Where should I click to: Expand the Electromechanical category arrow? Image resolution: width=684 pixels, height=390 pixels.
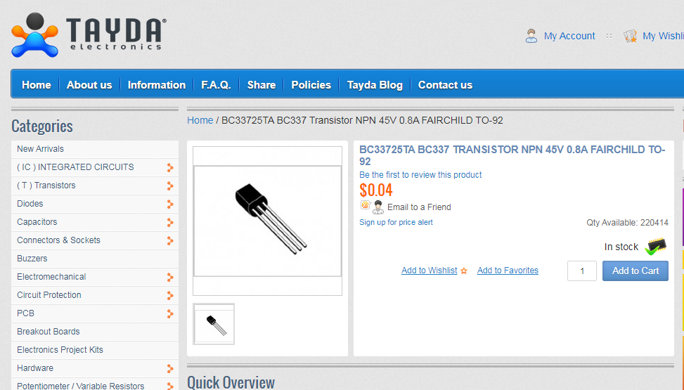[170, 278]
